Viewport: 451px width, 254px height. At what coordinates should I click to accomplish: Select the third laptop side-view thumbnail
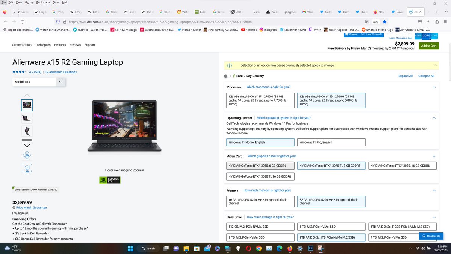pos(27,131)
